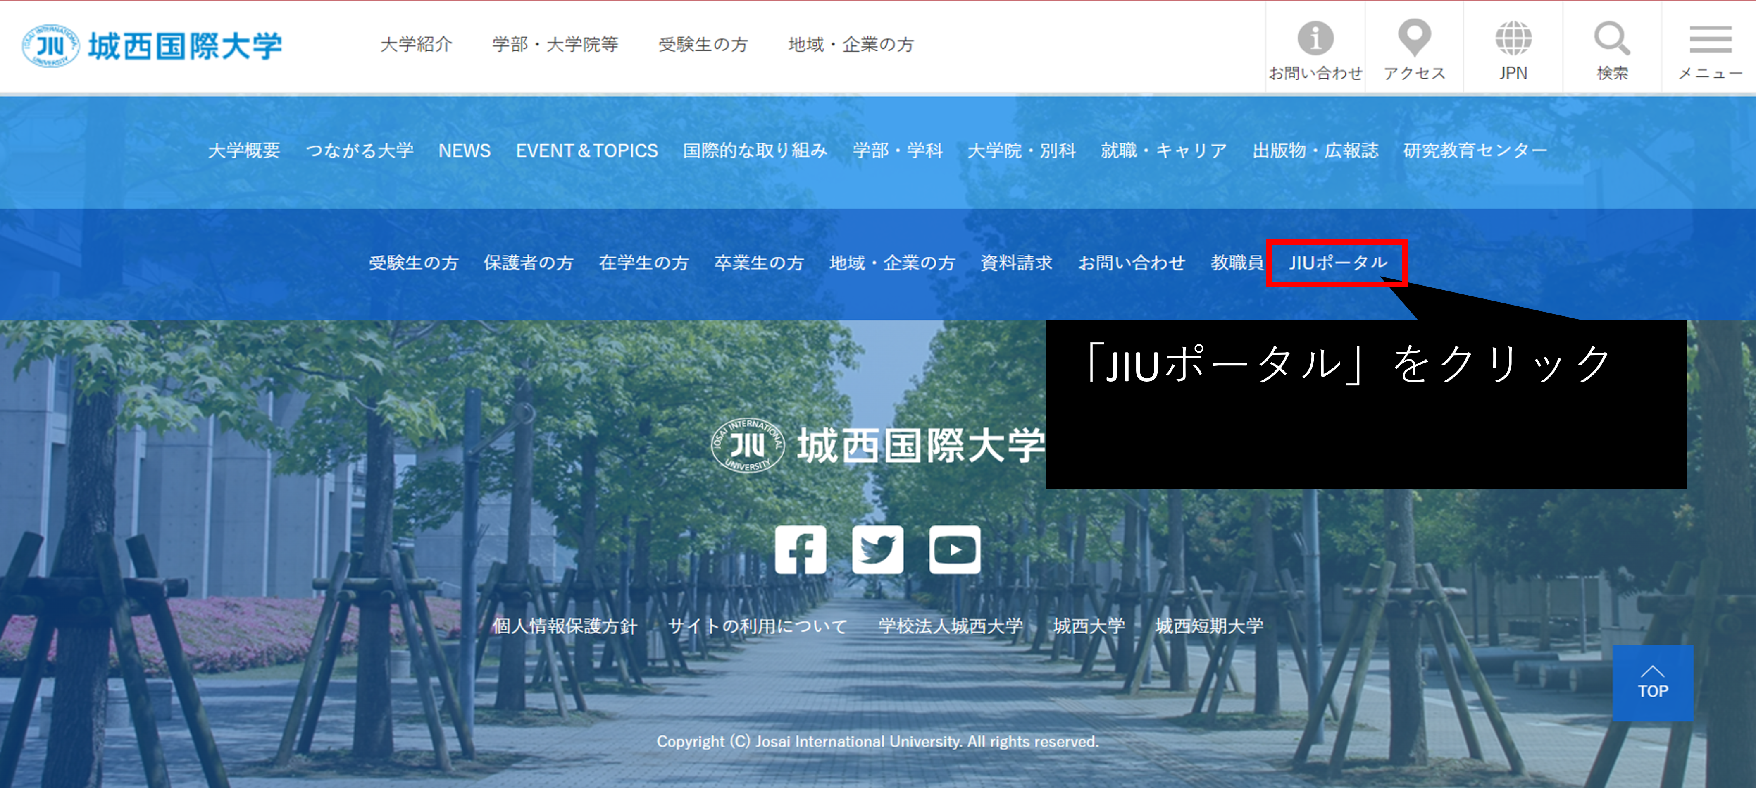Open 保護者の方 link
Image resolution: width=1756 pixels, height=788 pixels.
tap(528, 263)
